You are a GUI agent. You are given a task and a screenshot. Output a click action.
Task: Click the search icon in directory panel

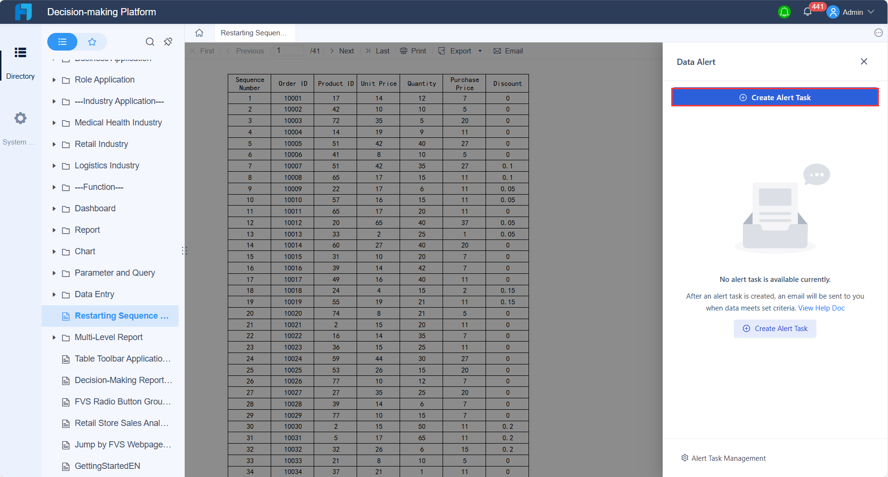[150, 42]
